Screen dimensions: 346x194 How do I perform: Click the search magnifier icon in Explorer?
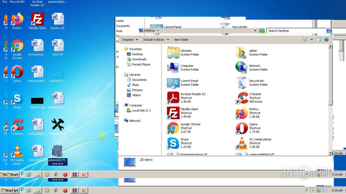pyautogui.click(x=329, y=31)
